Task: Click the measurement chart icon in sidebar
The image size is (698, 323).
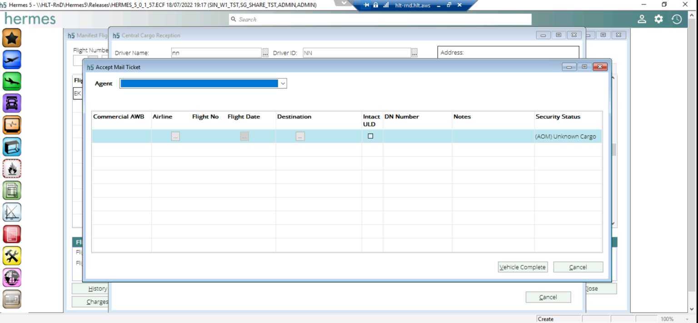Action: click(x=12, y=211)
